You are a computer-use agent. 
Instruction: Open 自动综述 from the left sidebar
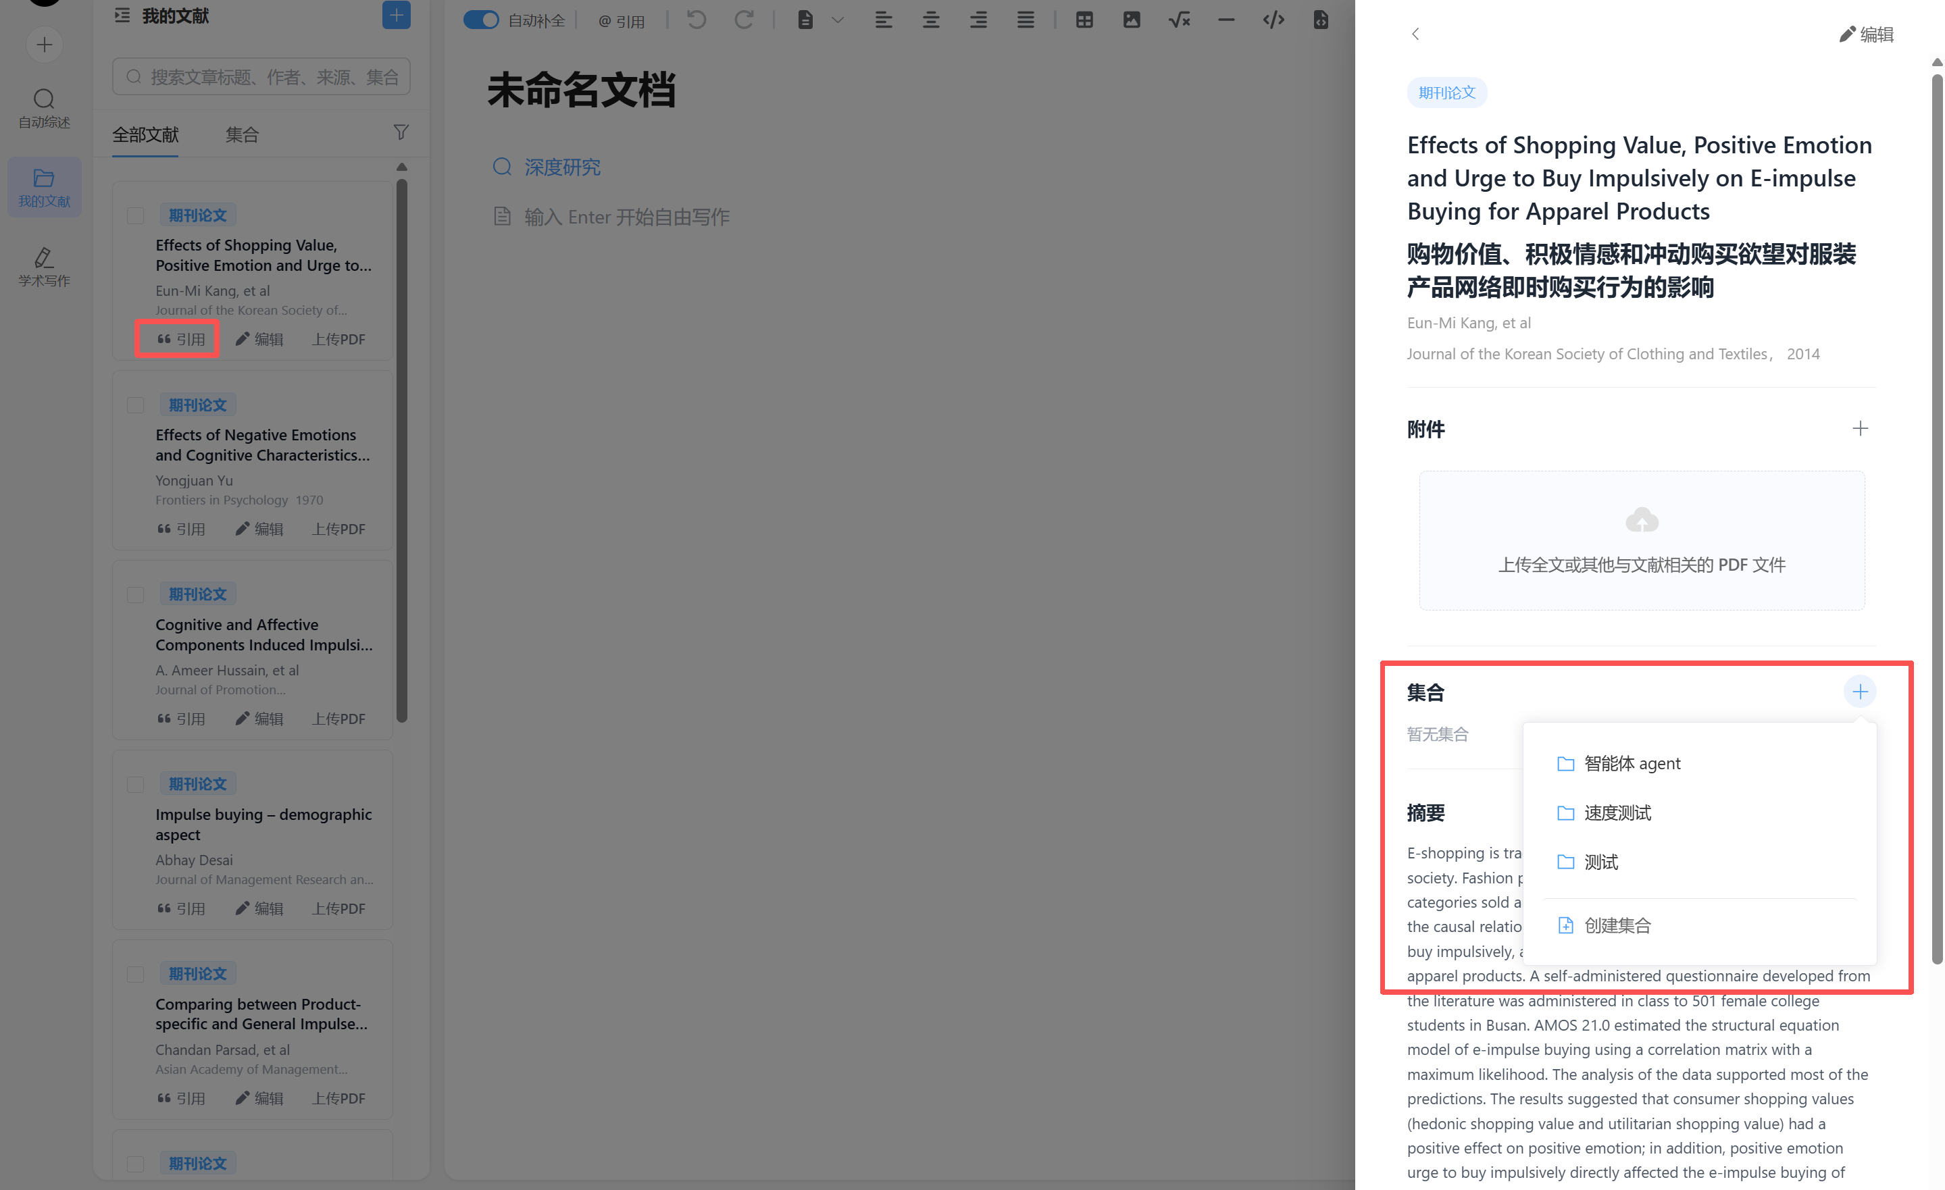coord(44,108)
